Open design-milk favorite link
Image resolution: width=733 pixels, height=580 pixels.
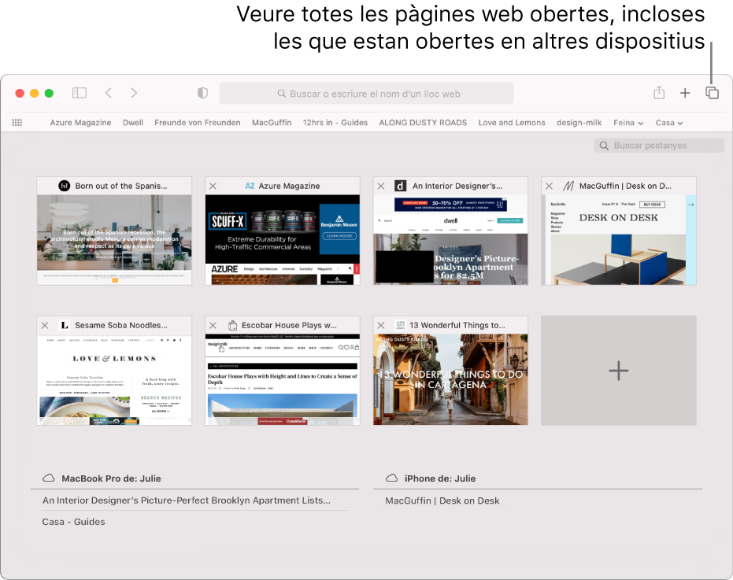click(x=579, y=123)
